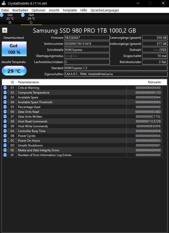Image resolution: width=169 pixels, height=233 pixels.
Task: Click status icon of Media and Data Integrity Errors row
Action: pyautogui.click(x=5, y=150)
